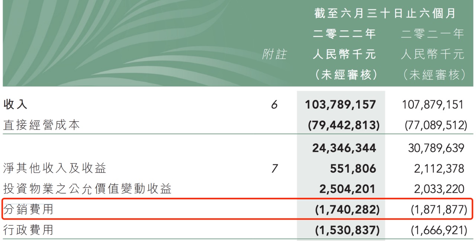Select other income value 551,806
The image size is (476, 241).
click(353, 169)
